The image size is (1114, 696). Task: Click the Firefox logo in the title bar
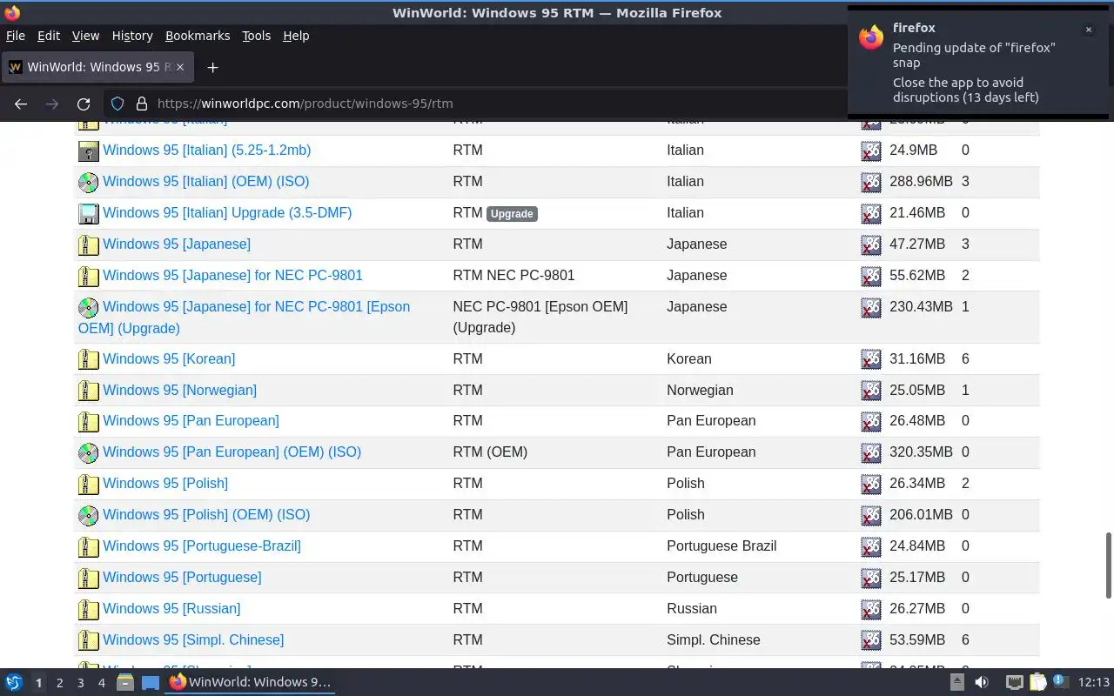point(11,12)
